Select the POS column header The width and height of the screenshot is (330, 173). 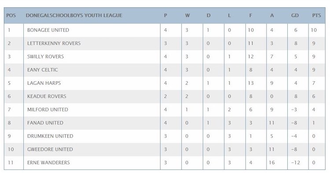[11, 15]
